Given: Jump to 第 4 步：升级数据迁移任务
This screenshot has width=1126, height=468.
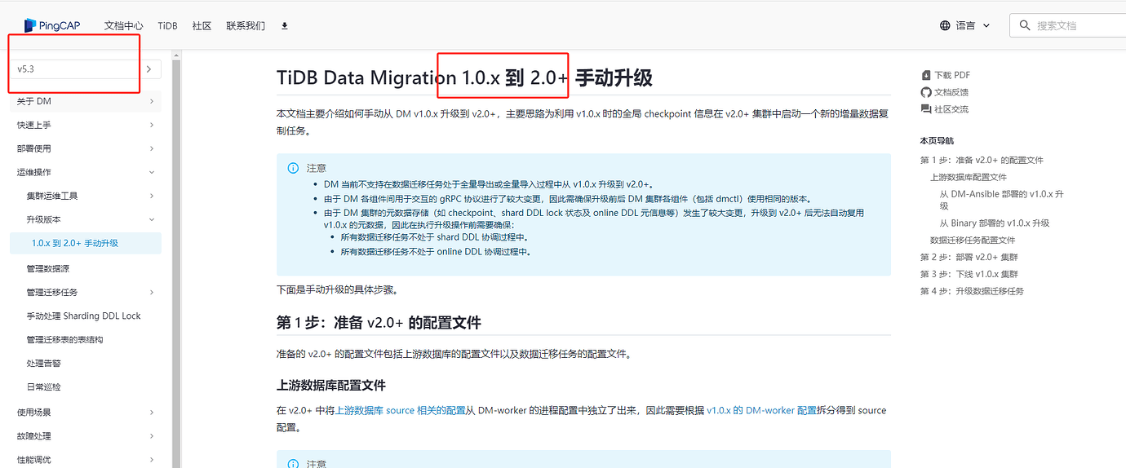Looking at the screenshot, I should coord(972,291).
